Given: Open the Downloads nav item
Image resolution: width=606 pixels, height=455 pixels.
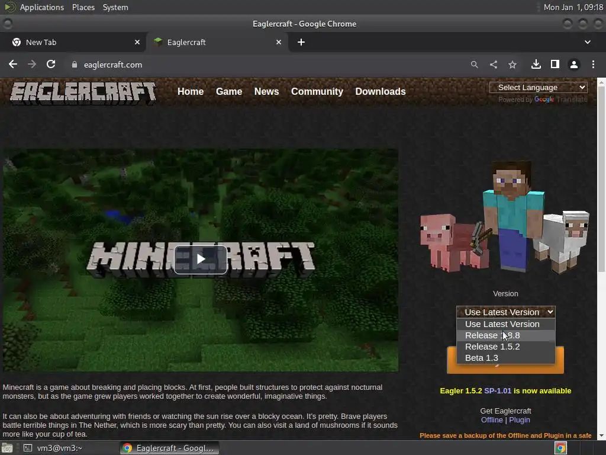Looking at the screenshot, I should coord(381,92).
